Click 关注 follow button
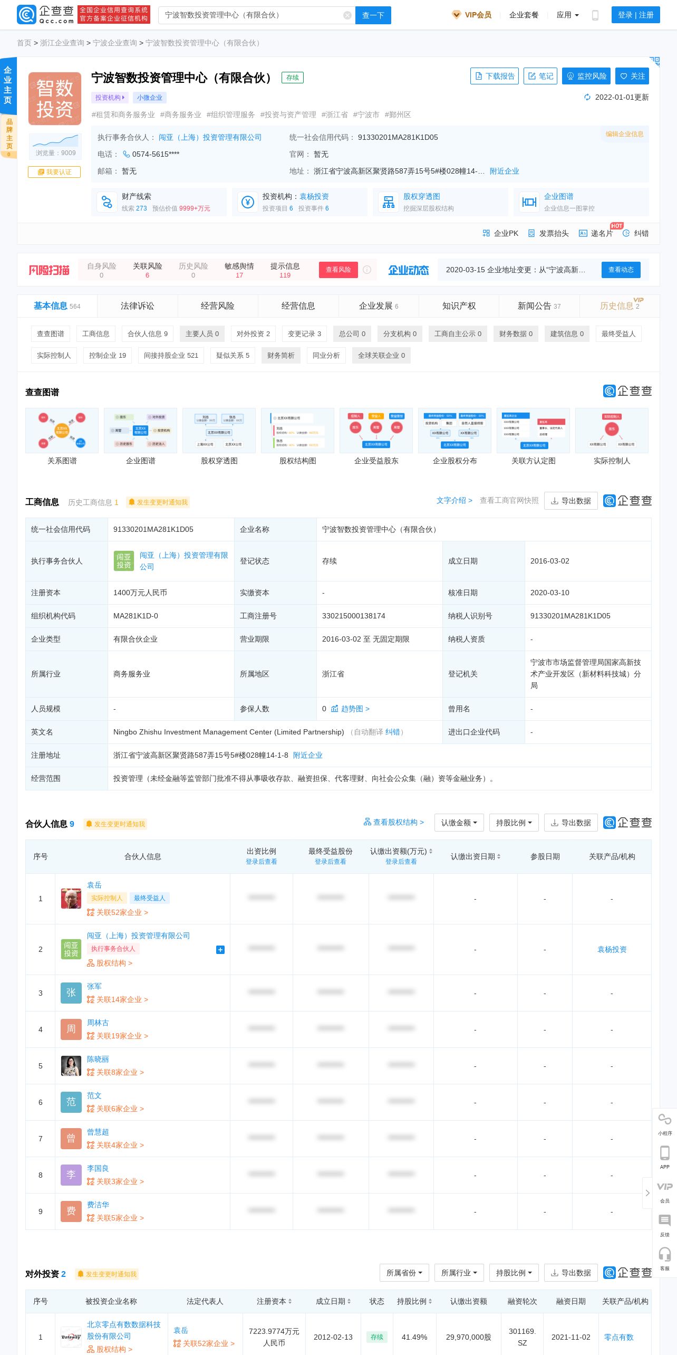The width and height of the screenshot is (677, 1355). [x=632, y=76]
